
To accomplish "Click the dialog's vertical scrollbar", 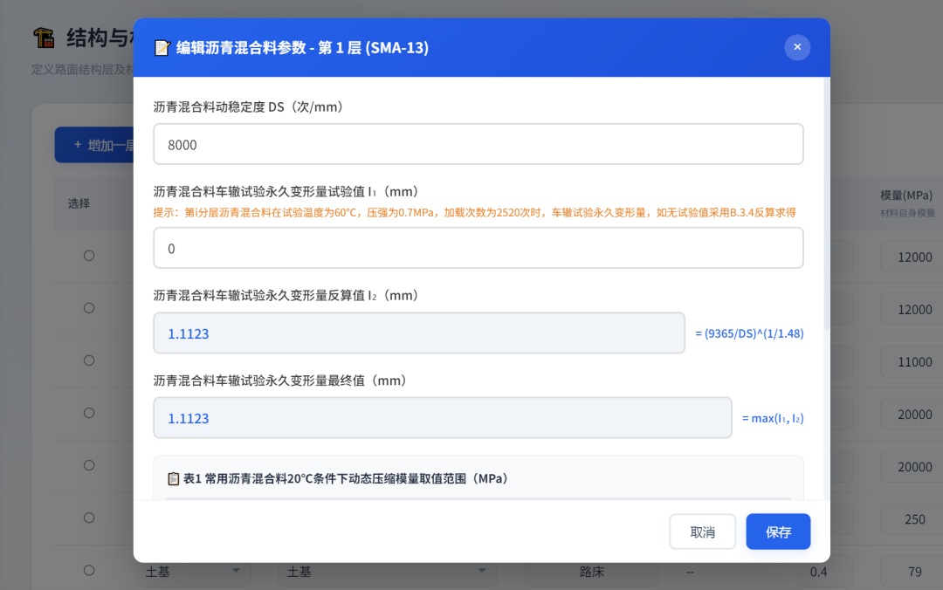I will pyautogui.click(x=827, y=204).
